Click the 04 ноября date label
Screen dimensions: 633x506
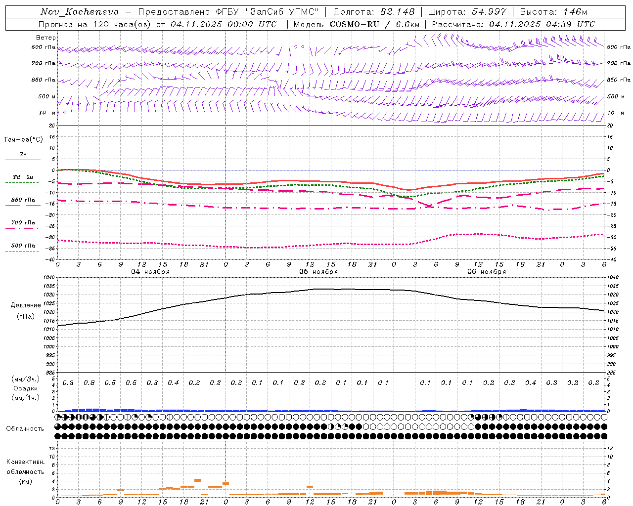coord(150,272)
